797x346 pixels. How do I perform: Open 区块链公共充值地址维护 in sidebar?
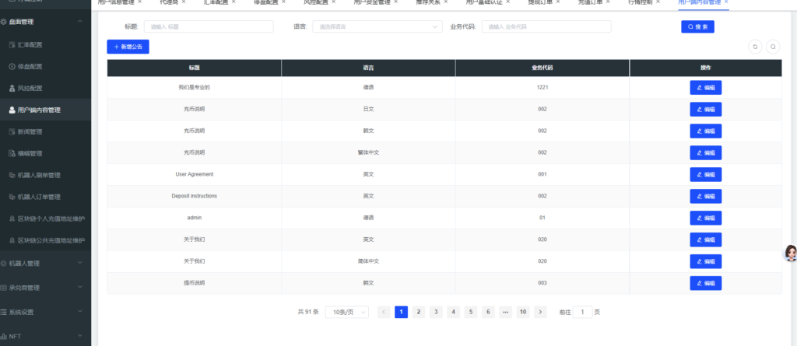pos(46,240)
